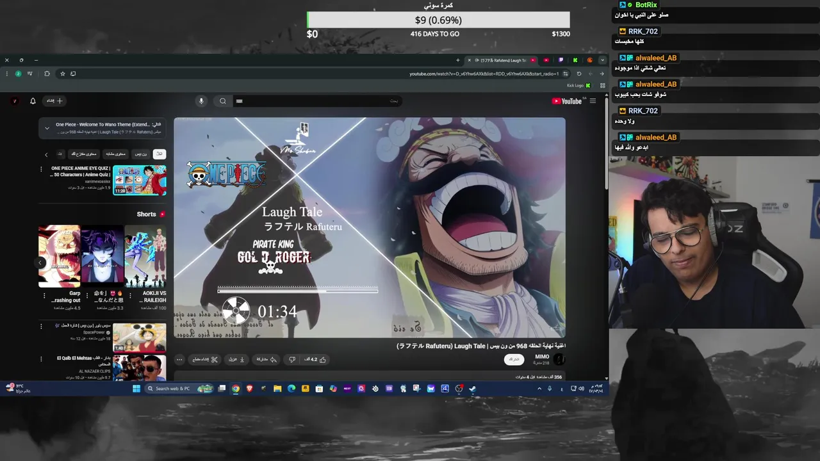Open the El Qalb El Mehtas video thumbnail
820x461 pixels.
[x=140, y=368]
